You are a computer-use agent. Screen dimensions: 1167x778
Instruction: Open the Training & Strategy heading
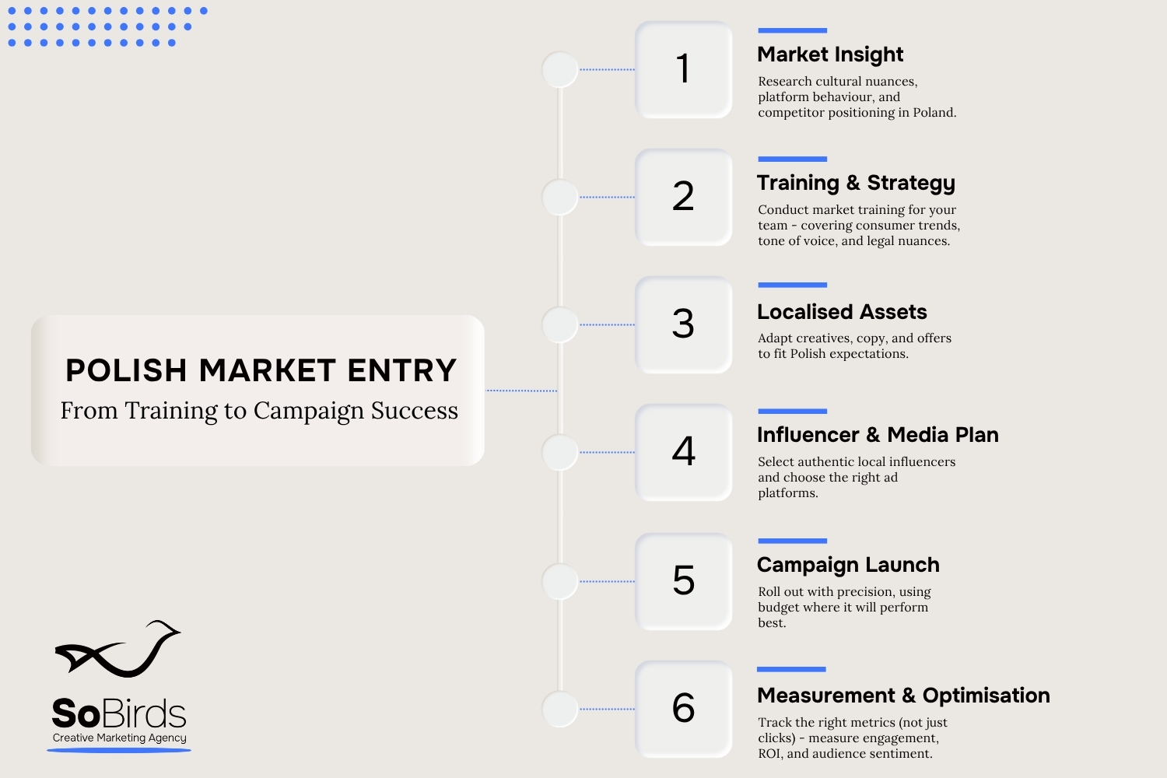tap(856, 183)
